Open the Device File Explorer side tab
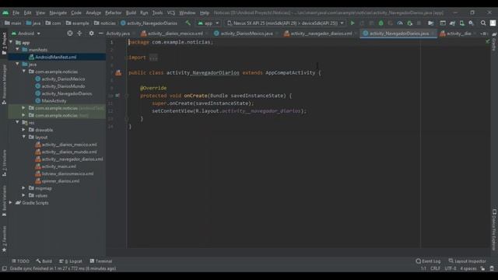Image resolution: width=498 pixels, height=280 pixels. tap(494, 230)
